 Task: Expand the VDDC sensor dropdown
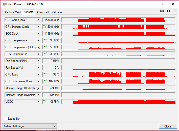pyautogui.click(x=38, y=102)
